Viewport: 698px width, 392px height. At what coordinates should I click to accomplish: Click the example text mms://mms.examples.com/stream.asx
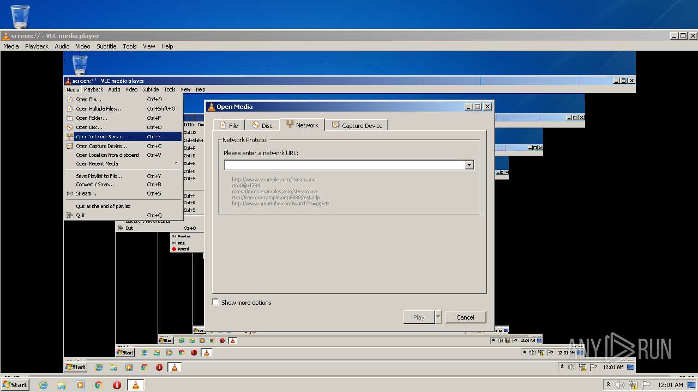tap(274, 192)
